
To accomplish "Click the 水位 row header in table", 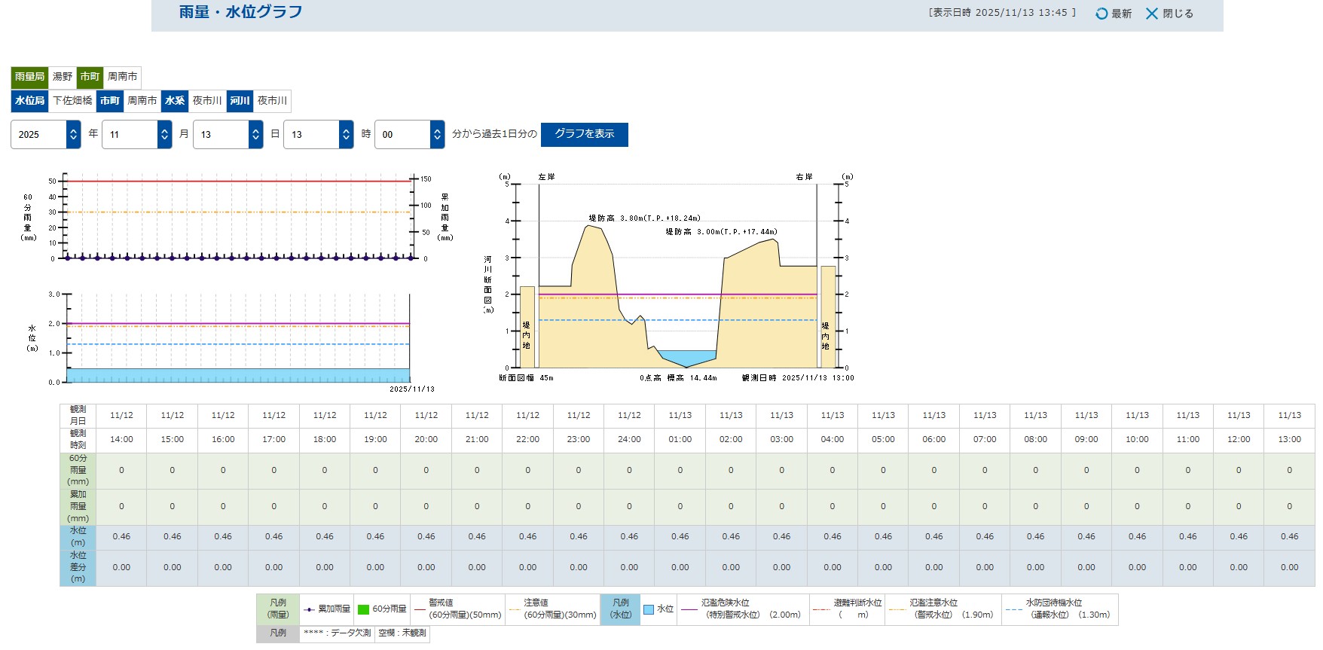I will (x=78, y=537).
